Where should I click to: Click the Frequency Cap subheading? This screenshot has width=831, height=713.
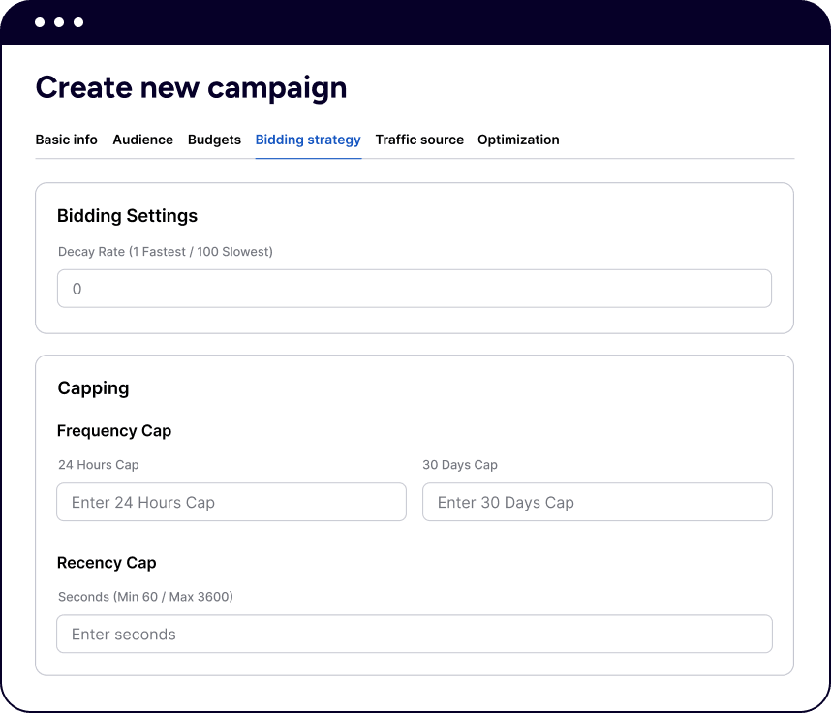[x=114, y=431]
